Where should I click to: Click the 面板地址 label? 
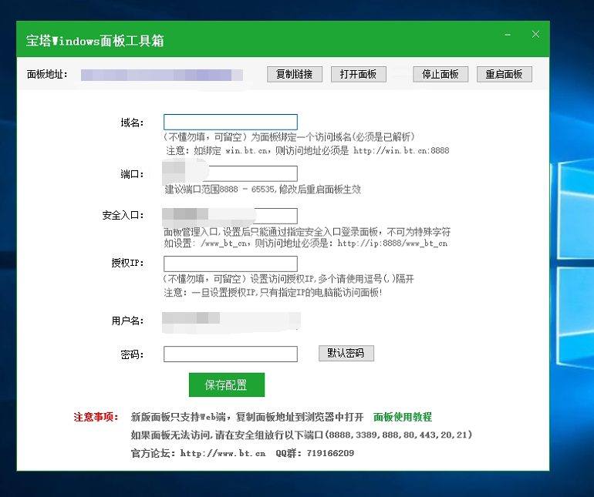[x=47, y=74]
